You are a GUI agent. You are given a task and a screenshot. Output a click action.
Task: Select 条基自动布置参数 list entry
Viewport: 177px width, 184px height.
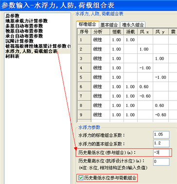pyautogui.click(x=24, y=26)
